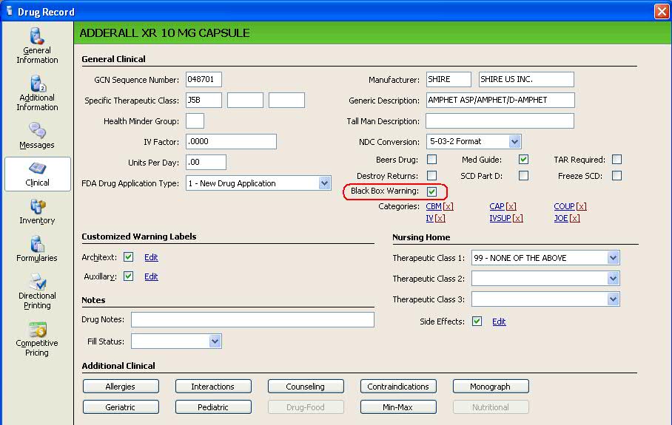Close the Drug Record window
The width and height of the screenshot is (672, 425).
[662, 12]
